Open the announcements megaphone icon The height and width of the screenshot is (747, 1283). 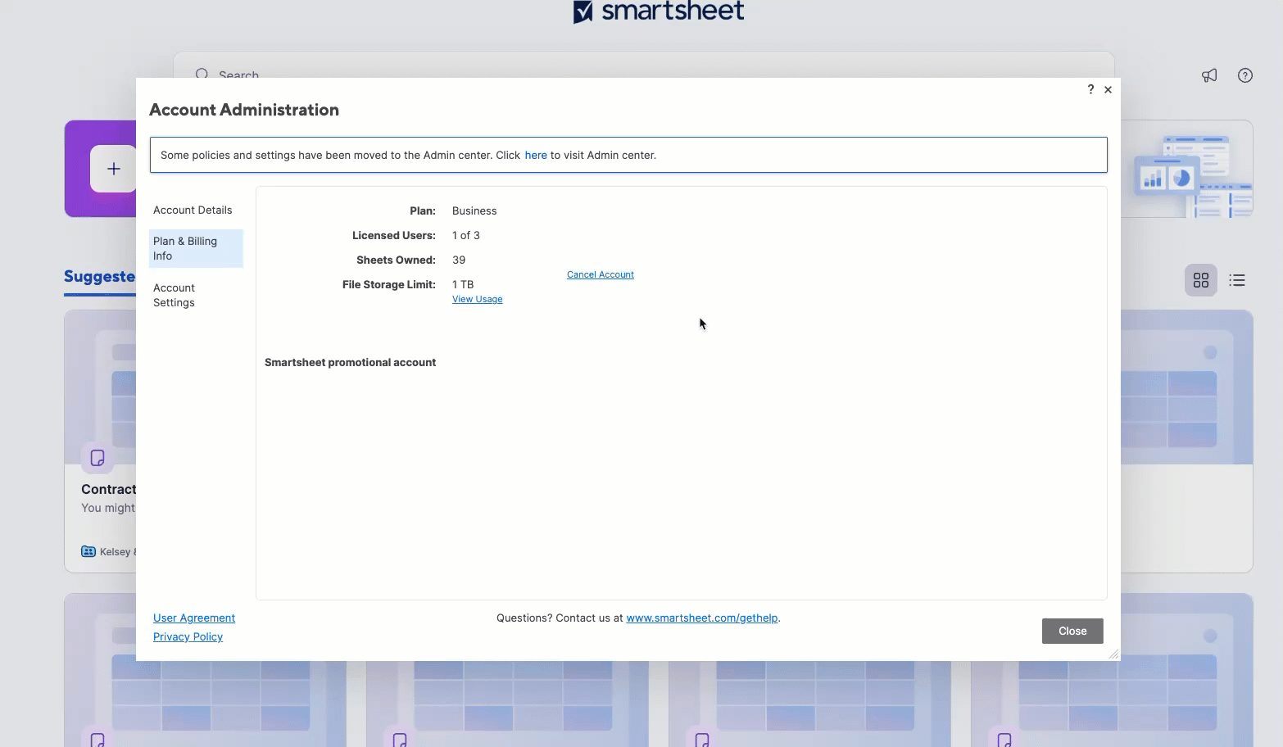click(x=1209, y=75)
